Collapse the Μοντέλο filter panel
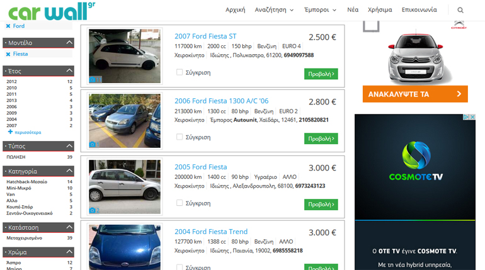Screen dimensions: 485x270 (69, 43)
